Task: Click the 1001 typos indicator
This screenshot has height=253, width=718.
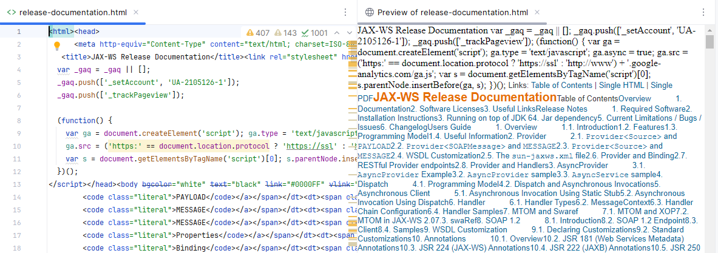Action: [314, 33]
